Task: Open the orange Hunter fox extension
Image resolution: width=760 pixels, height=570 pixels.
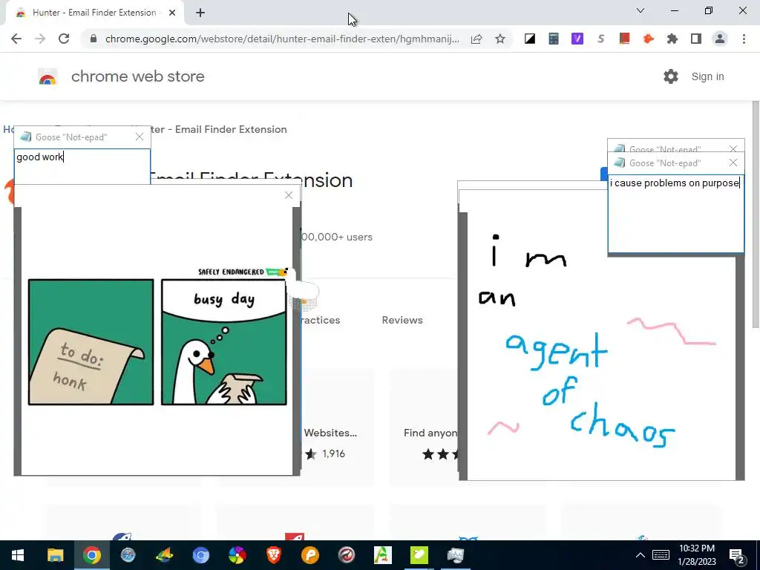Action: (x=648, y=39)
